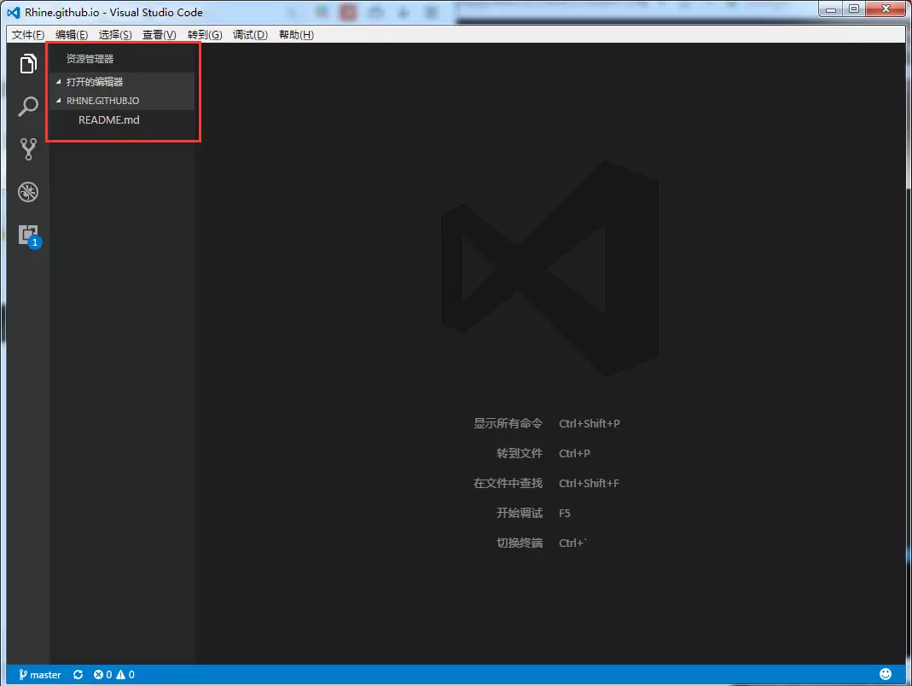Screen dimensions: 912x686
Task: Open the Debug view icon
Action: tap(28, 192)
